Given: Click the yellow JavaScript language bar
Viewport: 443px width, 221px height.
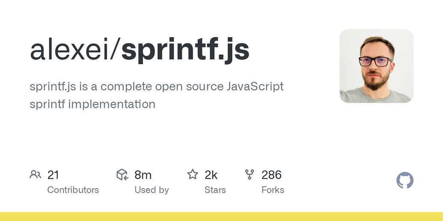Looking at the screenshot, I should [222, 216].
